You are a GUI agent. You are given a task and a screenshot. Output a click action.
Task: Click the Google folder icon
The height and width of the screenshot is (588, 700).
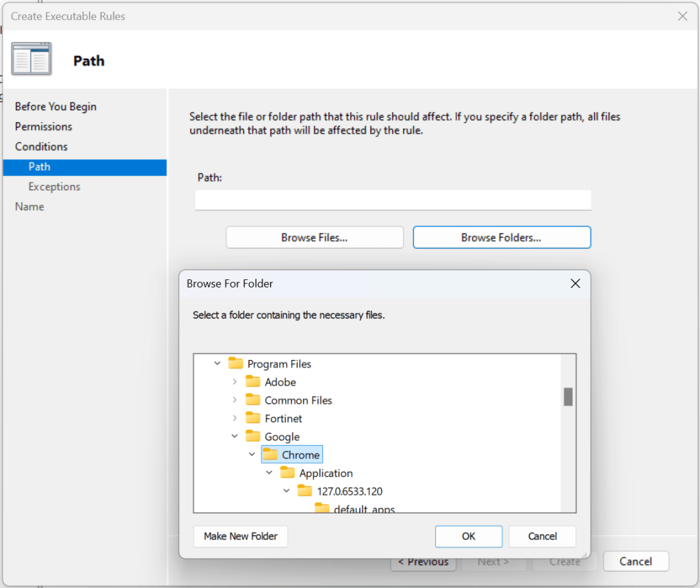[253, 437]
